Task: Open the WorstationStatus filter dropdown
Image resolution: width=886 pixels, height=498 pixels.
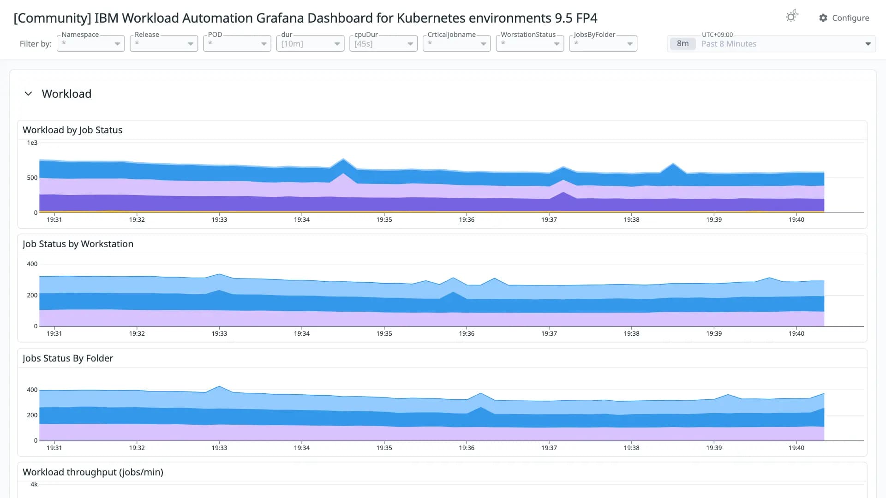Action: click(x=530, y=43)
